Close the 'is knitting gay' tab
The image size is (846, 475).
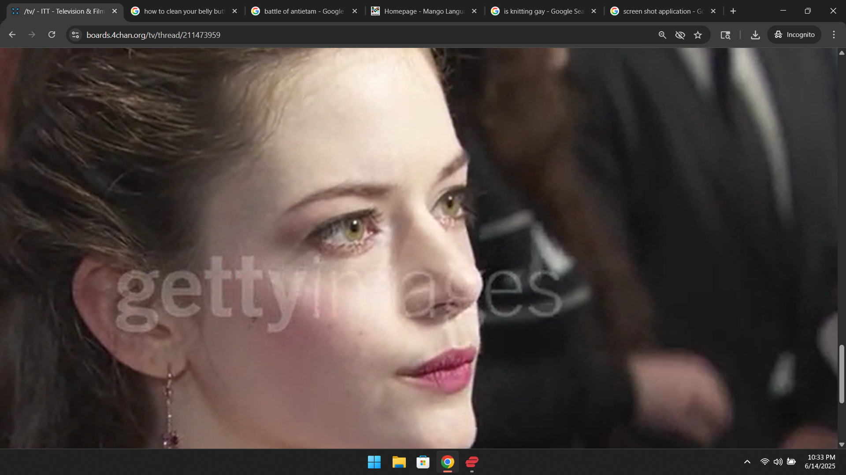[x=594, y=11]
